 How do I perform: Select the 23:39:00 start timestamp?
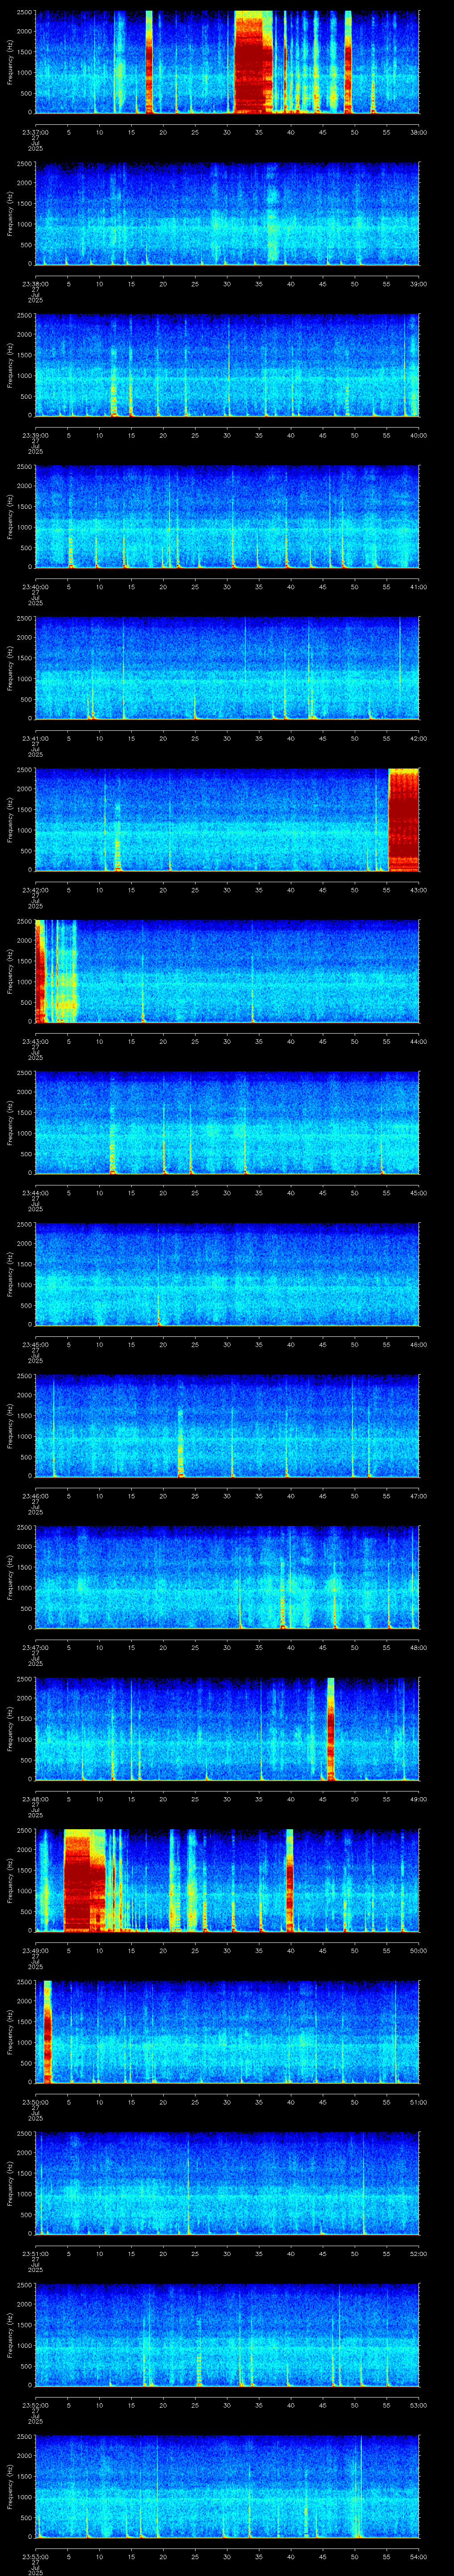pyautogui.click(x=35, y=435)
